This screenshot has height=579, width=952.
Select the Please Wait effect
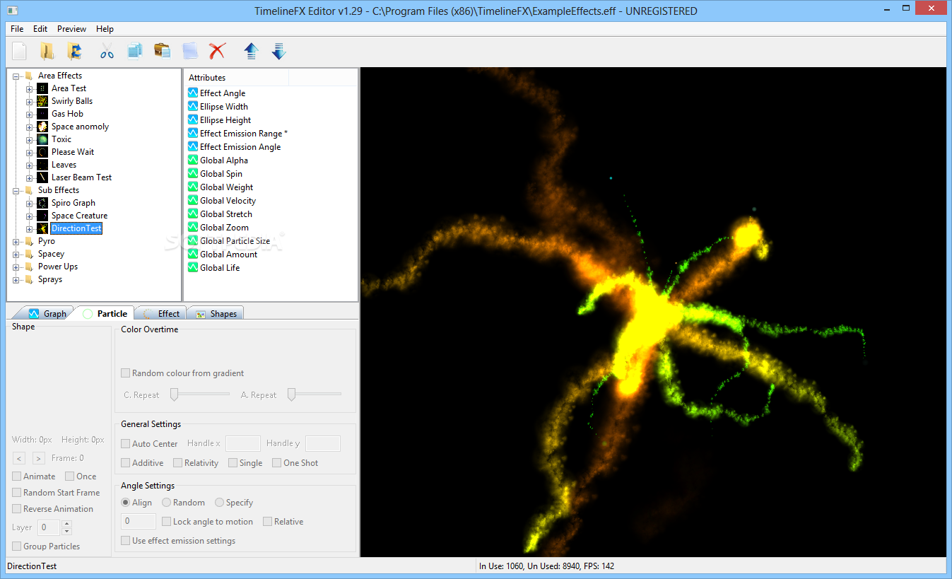(73, 152)
